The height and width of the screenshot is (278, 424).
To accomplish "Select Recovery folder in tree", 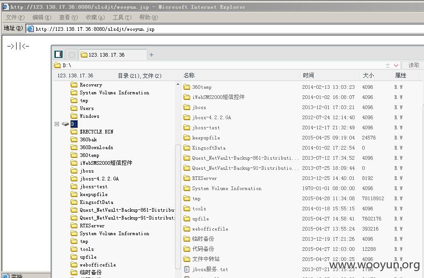I will point(91,85).
